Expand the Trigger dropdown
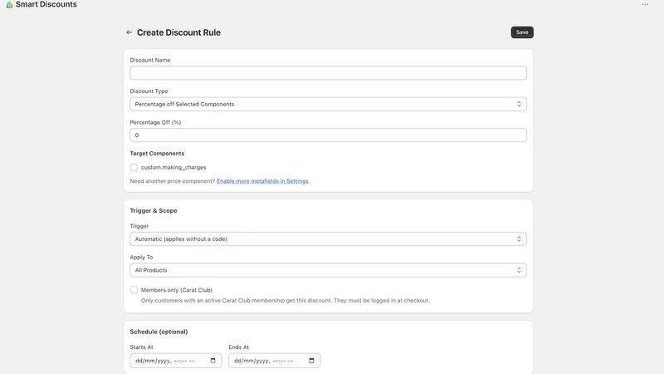The height and width of the screenshot is (374, 664). [x=328, y=239]
